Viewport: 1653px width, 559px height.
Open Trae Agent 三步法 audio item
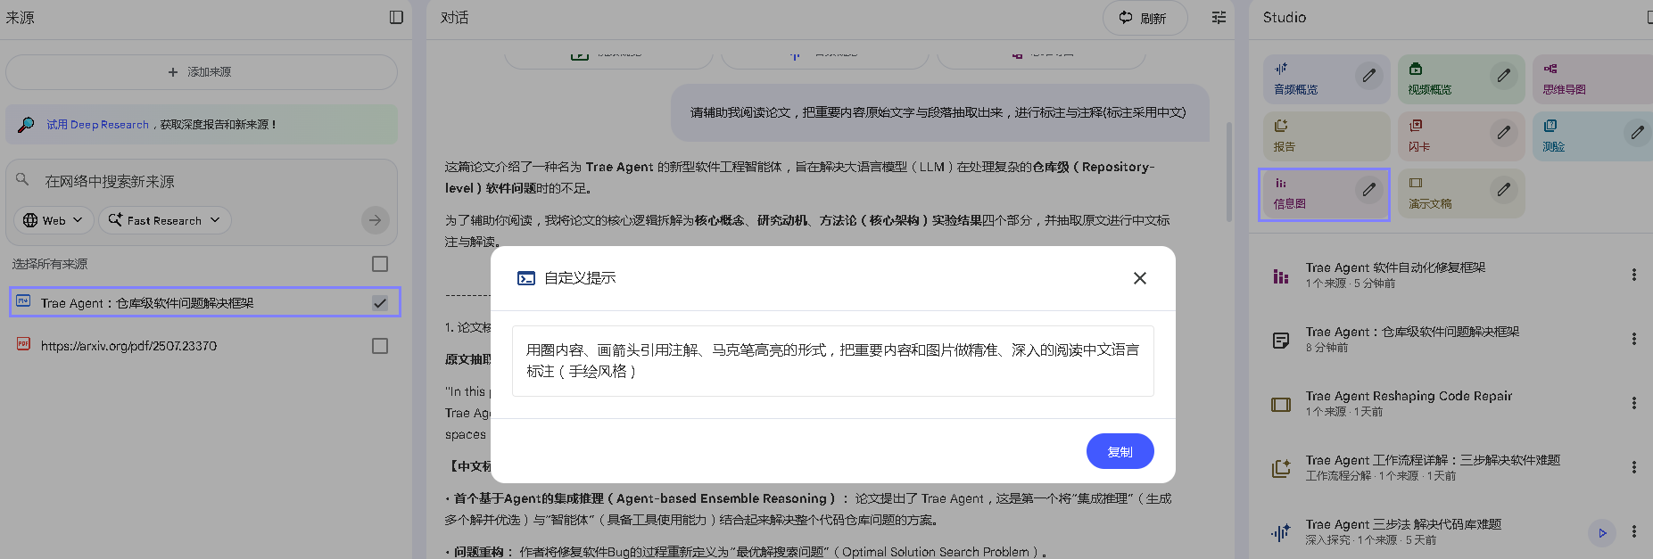[1403, 531]
